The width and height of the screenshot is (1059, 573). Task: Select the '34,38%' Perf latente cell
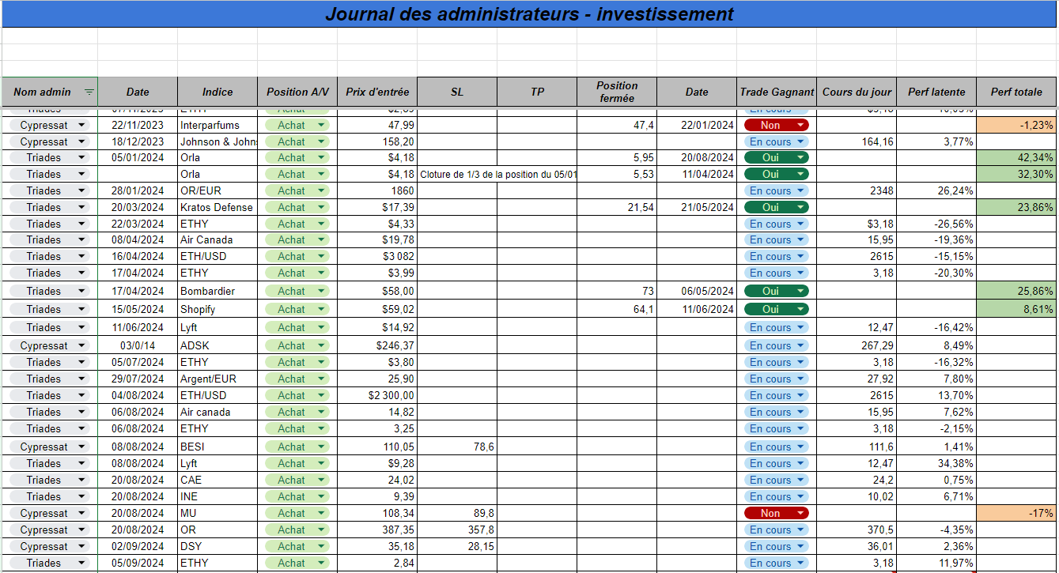coord(936,463)
